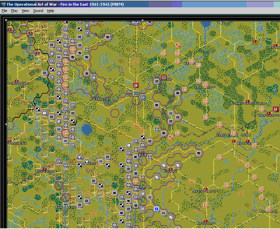The image size is (280, 229).
Task: Open the Help menu
Action: (x=51, y=11)
